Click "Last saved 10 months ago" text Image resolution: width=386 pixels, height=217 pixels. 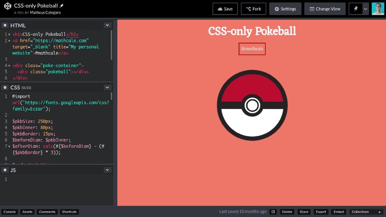pyautogui.click(x=243, y=212)
